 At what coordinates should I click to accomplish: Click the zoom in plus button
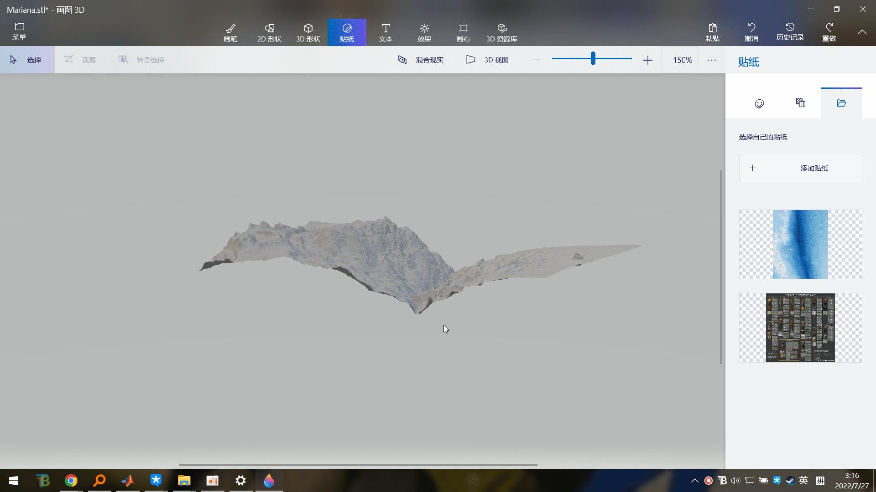click(648, 60)
